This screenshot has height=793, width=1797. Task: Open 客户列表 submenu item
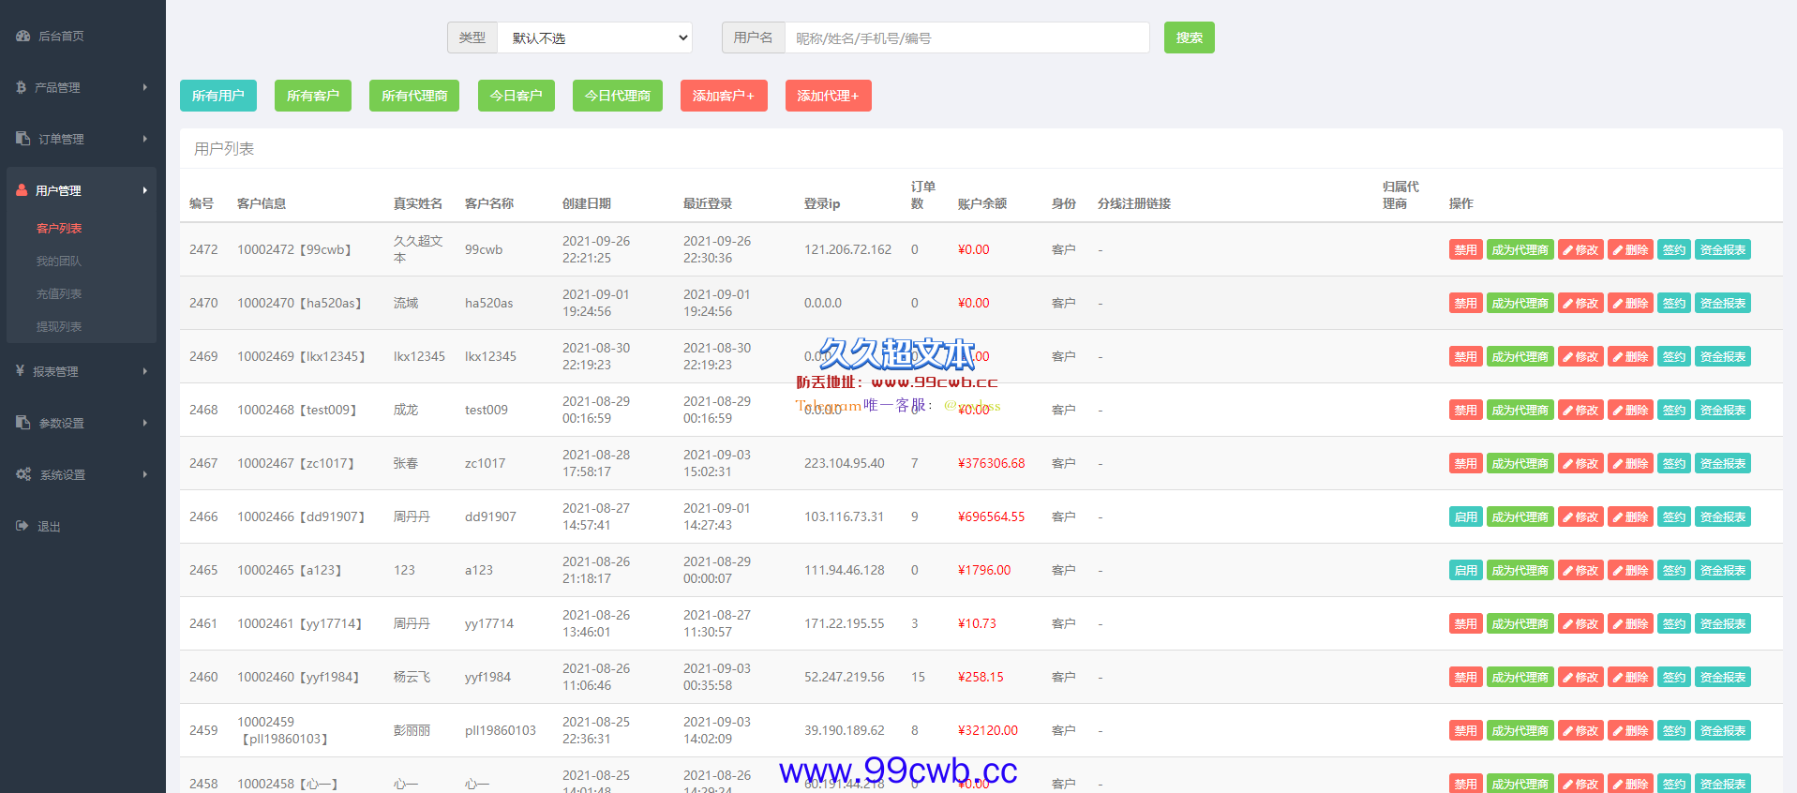click(x=59, y=228)
